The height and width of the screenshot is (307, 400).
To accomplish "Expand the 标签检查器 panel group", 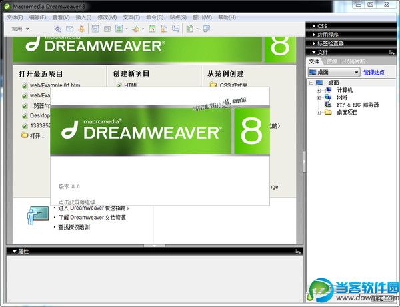I will pos(314,43).
